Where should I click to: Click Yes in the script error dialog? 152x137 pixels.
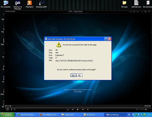(x=73, y=75)
